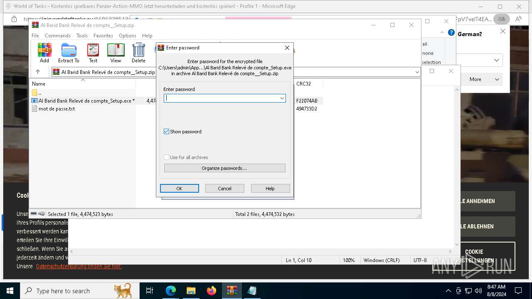This screenshot has height=299, width=532.
Task: Open the Favorites menu
Action: [x=103, y=36]
